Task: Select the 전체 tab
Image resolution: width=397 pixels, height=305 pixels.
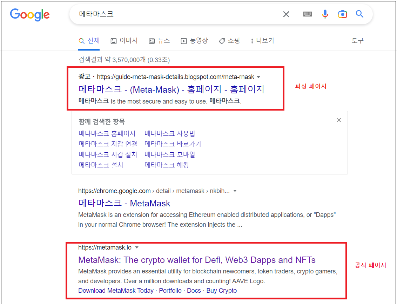Action: (89, 40)
